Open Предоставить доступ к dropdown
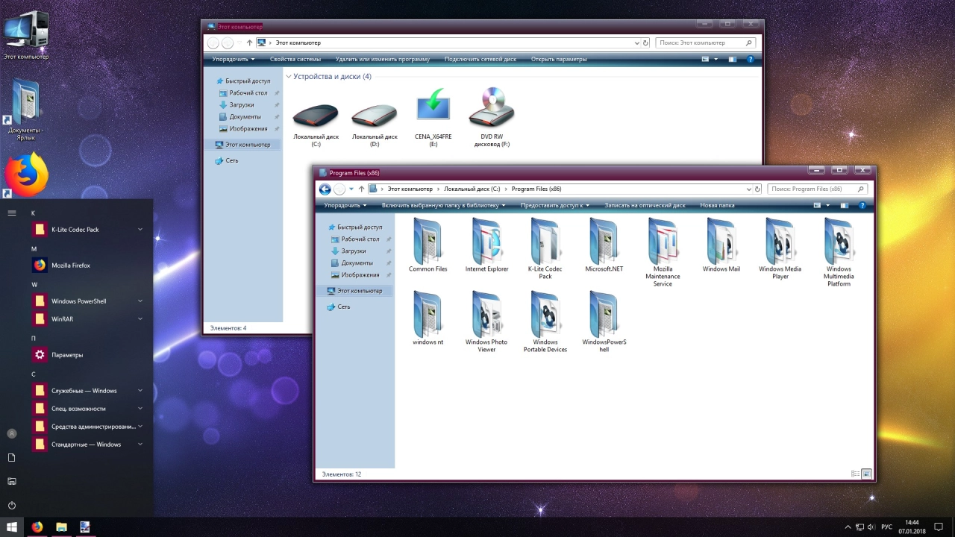This screenshot has width=955, height=537. pos(555,205)
